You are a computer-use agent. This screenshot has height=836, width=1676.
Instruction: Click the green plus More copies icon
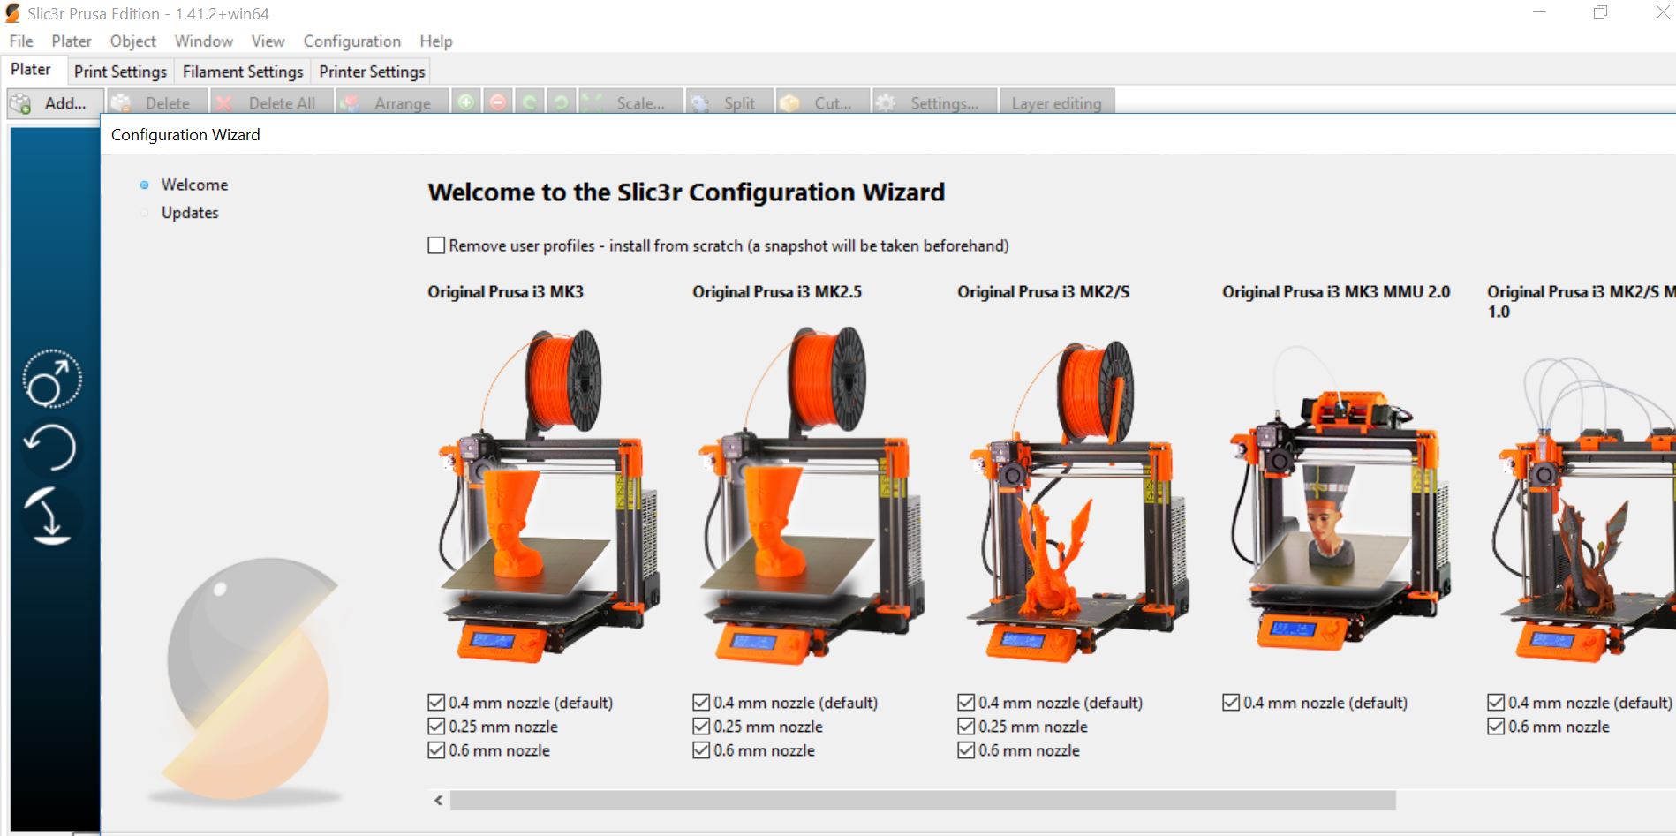pos(466,103)
